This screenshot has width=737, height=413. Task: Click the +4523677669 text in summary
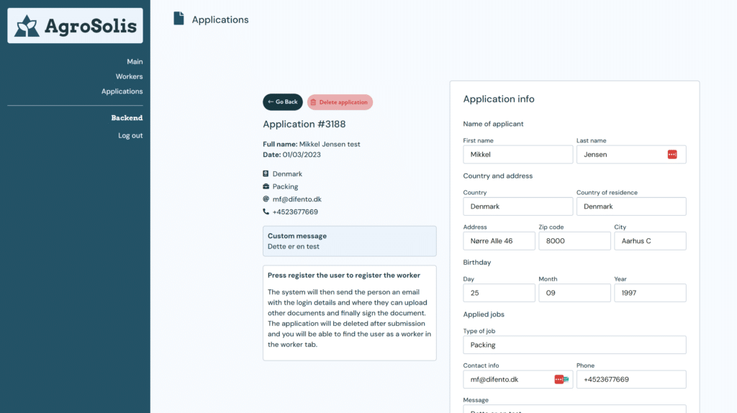coord(295,212)
